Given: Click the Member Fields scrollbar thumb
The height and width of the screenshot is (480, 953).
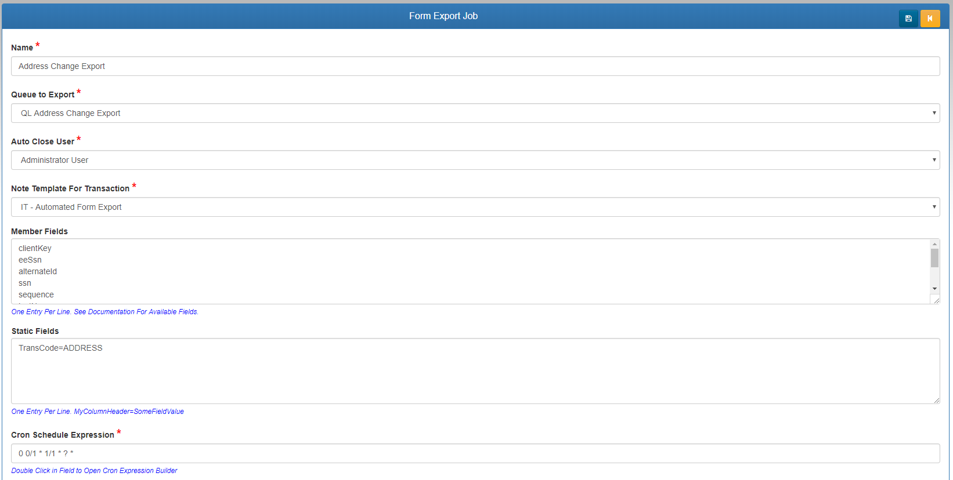Looking at the screenshot, I should tap(934, 258).
